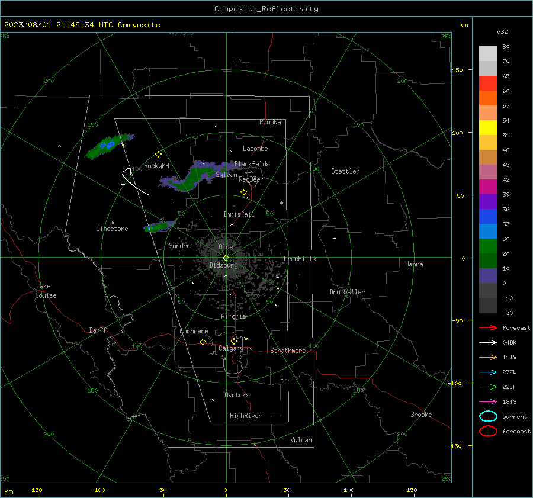Viewport: 533px width, 498px height.
Task: Click the 'Sylvan' map label
Action: click(226, 175)
